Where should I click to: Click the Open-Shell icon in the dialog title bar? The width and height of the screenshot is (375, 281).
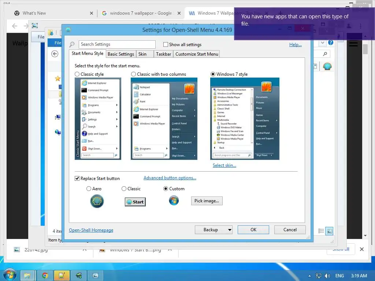pyautogui.click(x=68, y=30)
